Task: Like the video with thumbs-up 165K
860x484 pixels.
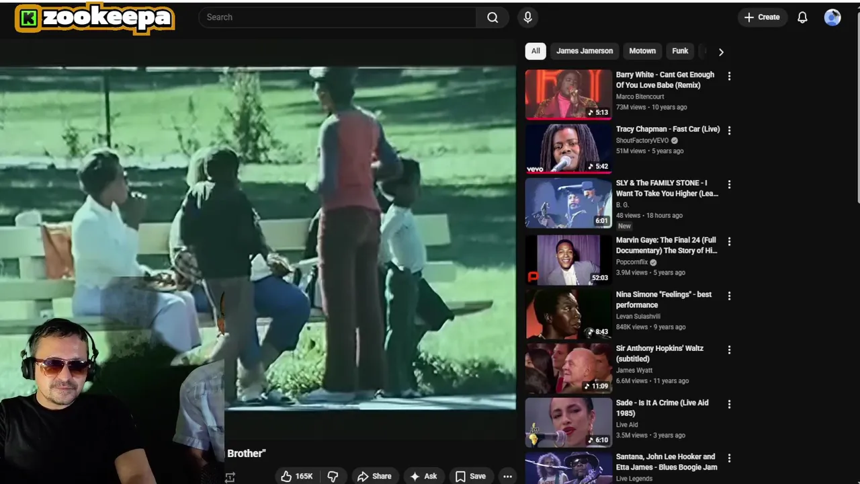Action: (x=296, y=476)
